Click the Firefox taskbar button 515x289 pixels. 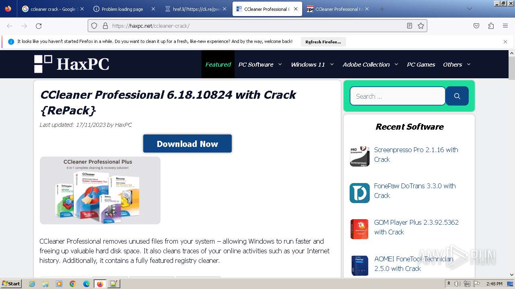100,284
